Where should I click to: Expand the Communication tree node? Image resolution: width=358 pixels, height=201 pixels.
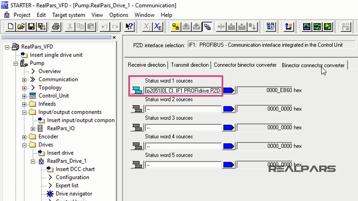(x=24, y=79)
